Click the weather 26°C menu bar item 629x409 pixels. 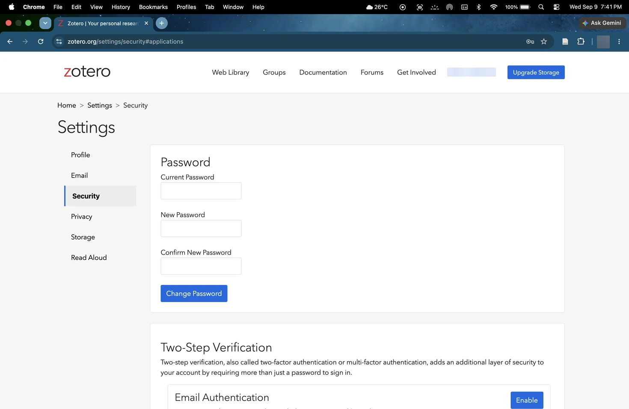(377, 7)
